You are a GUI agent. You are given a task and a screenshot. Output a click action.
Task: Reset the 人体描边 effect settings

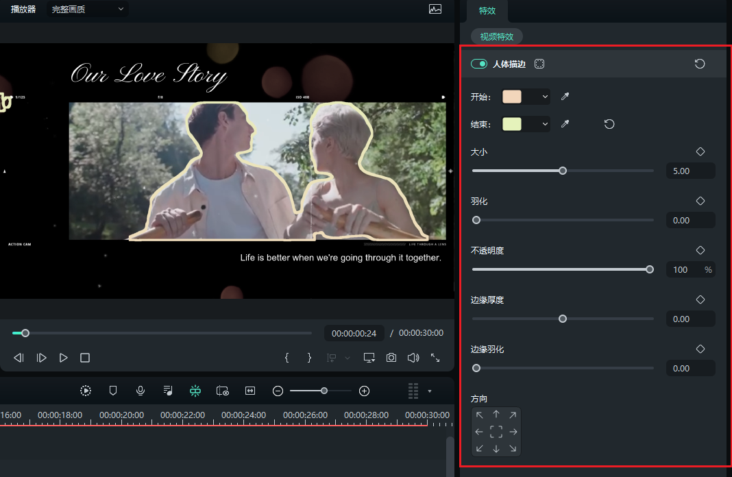tap(699, 64)
